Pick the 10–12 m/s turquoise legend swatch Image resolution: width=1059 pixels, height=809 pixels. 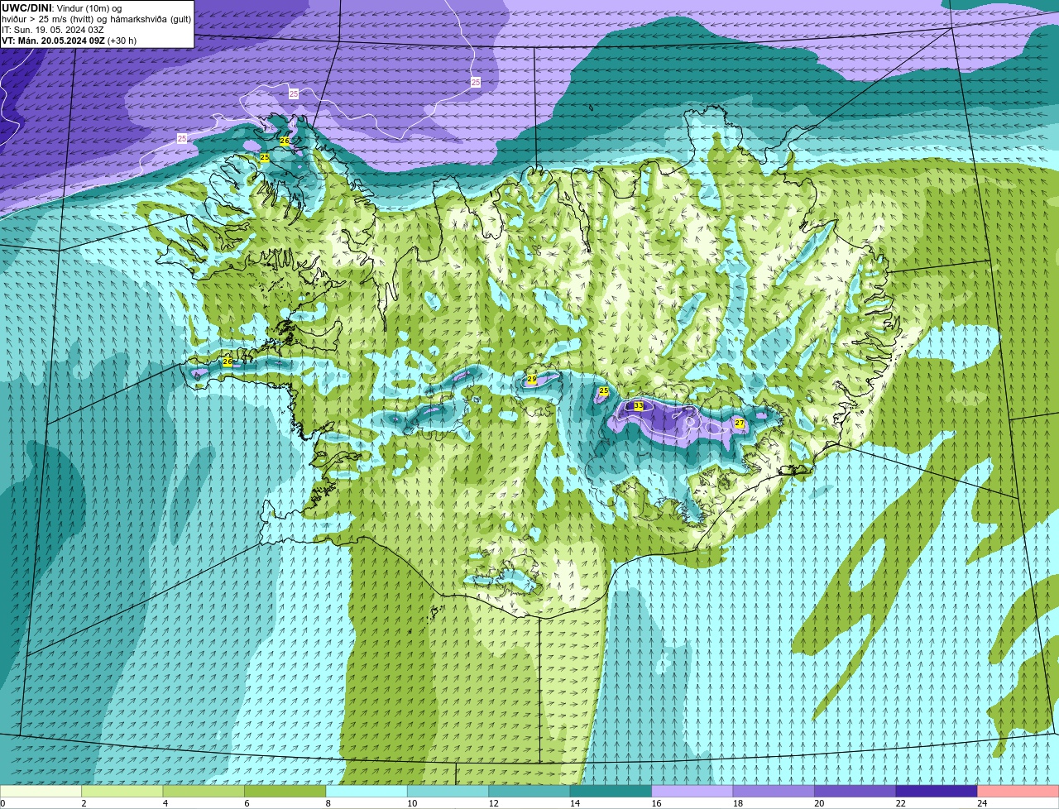(x=448, y=792)
